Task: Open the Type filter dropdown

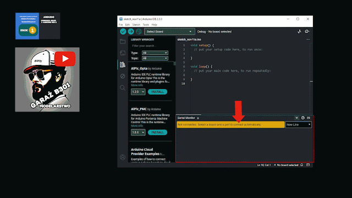Action: coord(155,53)
